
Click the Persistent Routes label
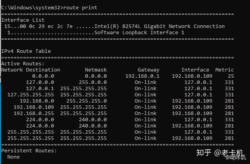click(x=29, y=150)
